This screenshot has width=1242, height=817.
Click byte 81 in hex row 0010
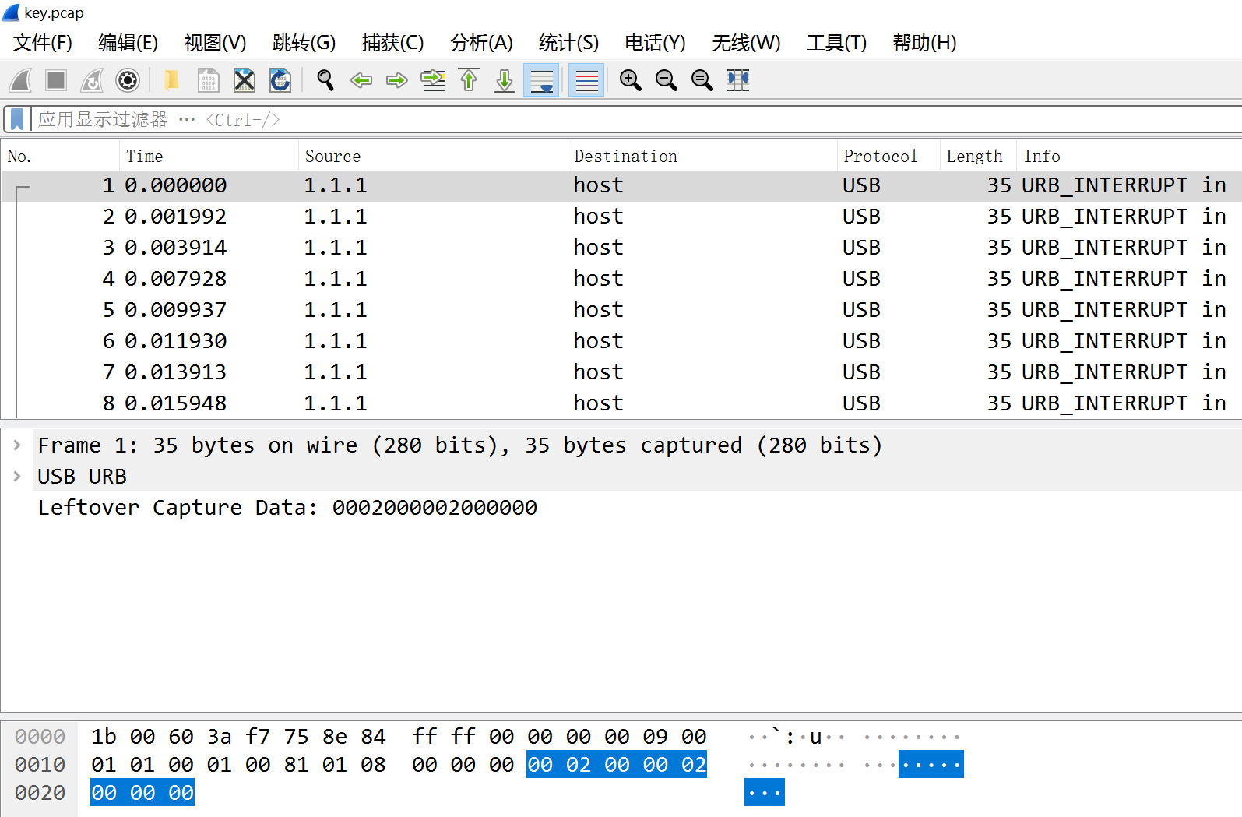[296, 765]
